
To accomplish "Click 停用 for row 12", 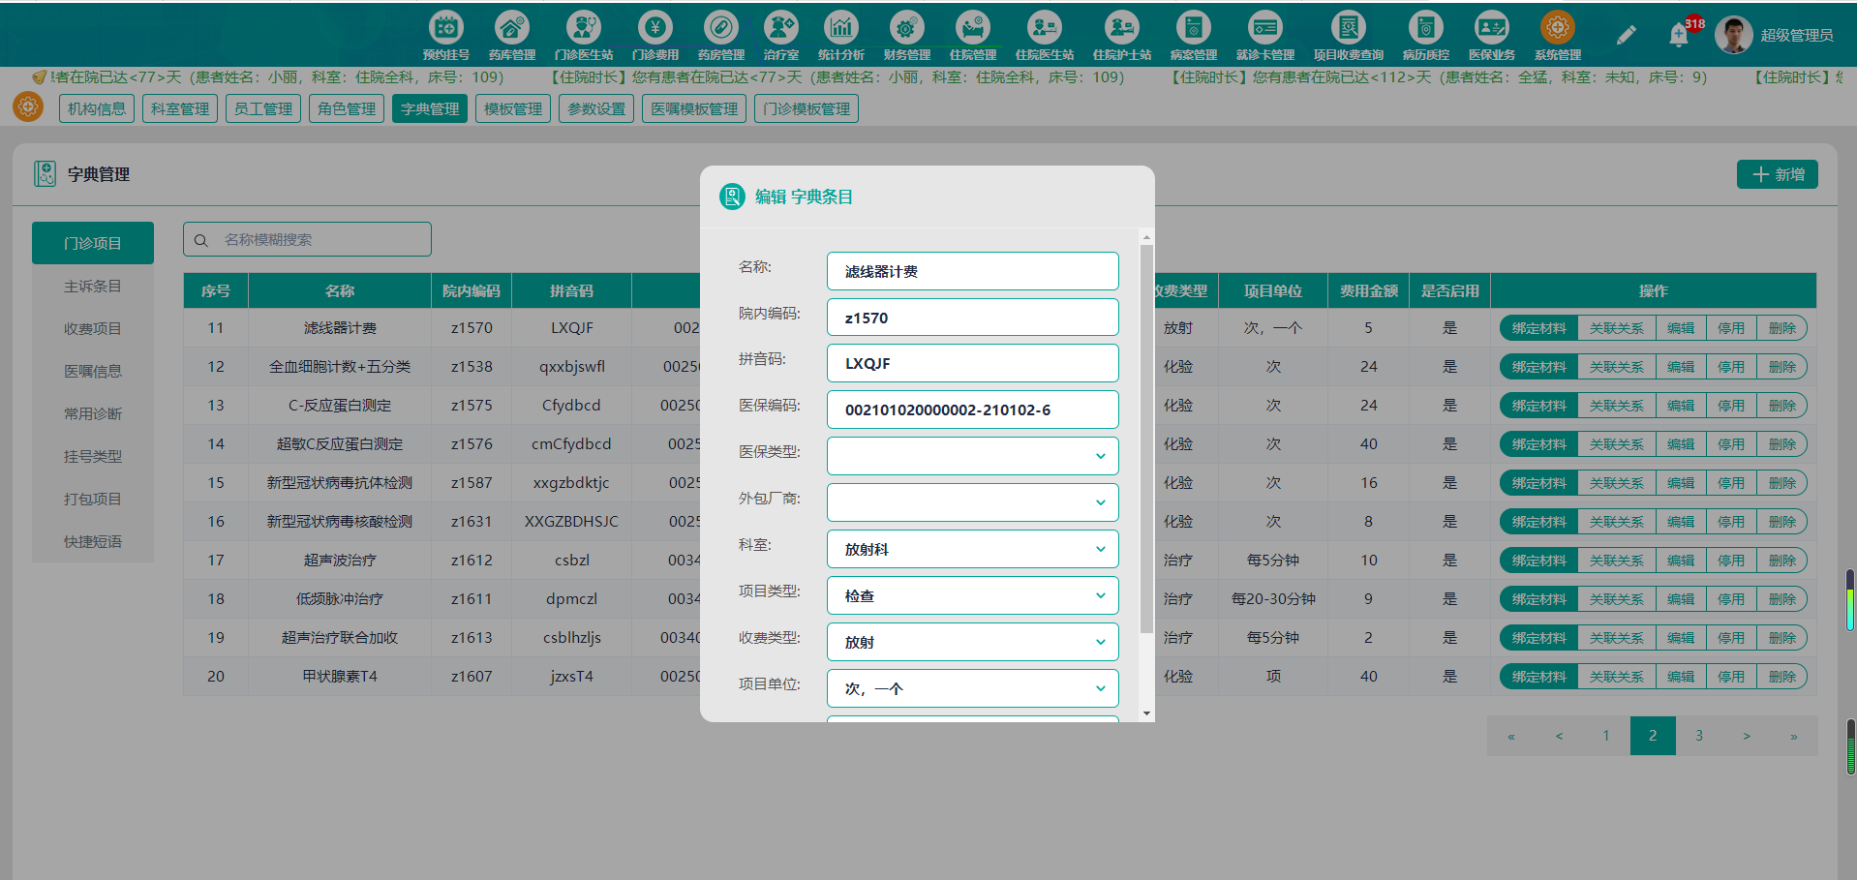I will point(1731,367).
